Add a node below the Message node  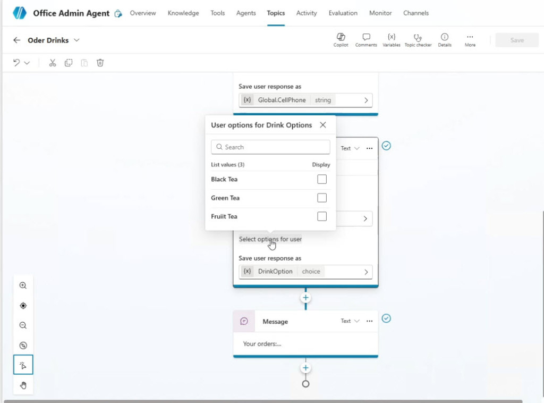click(x=305, y=368)
